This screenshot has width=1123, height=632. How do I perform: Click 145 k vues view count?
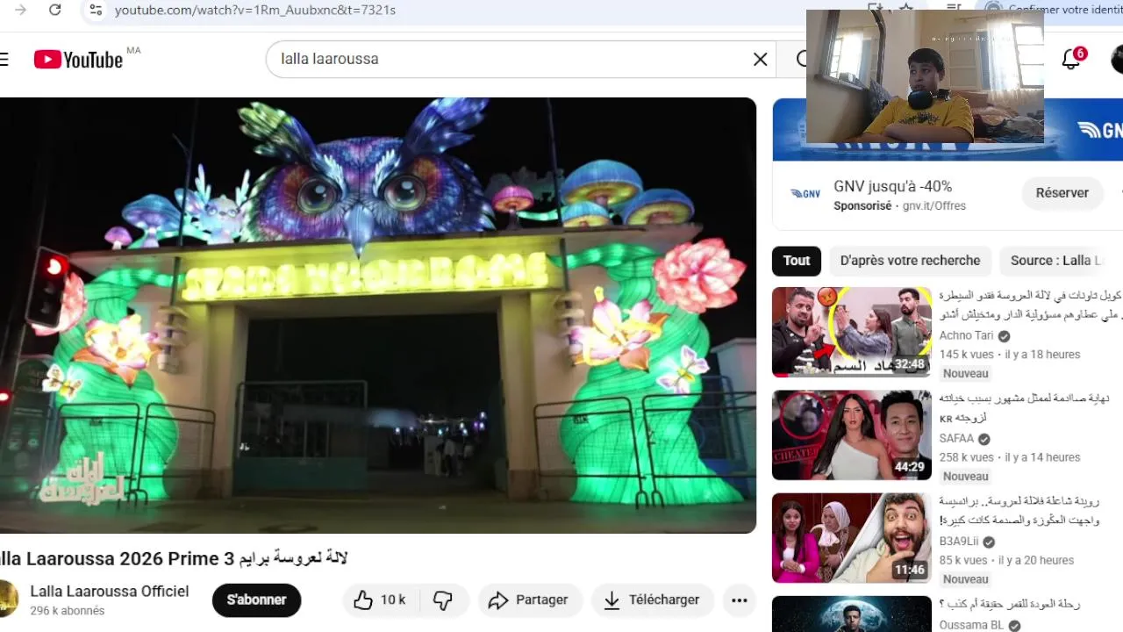tap(967, 355)
